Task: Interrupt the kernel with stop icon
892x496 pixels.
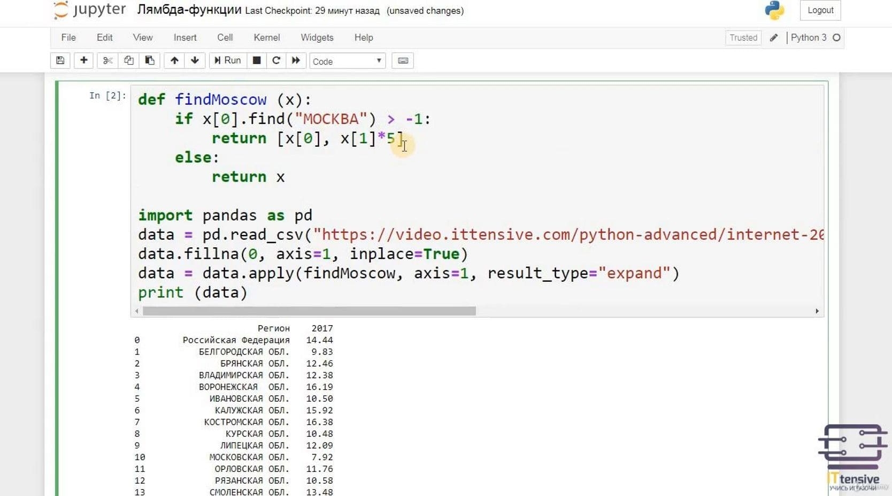Action: pos(257,60)
